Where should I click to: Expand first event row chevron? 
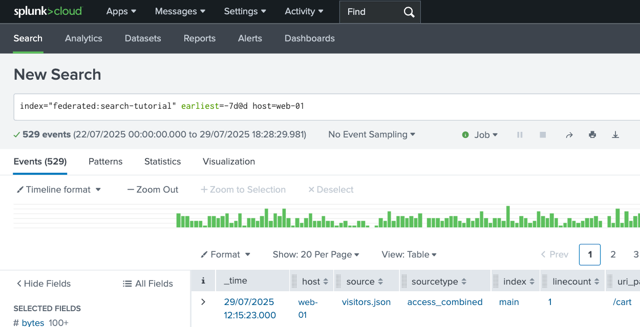(x=203, y=302)
